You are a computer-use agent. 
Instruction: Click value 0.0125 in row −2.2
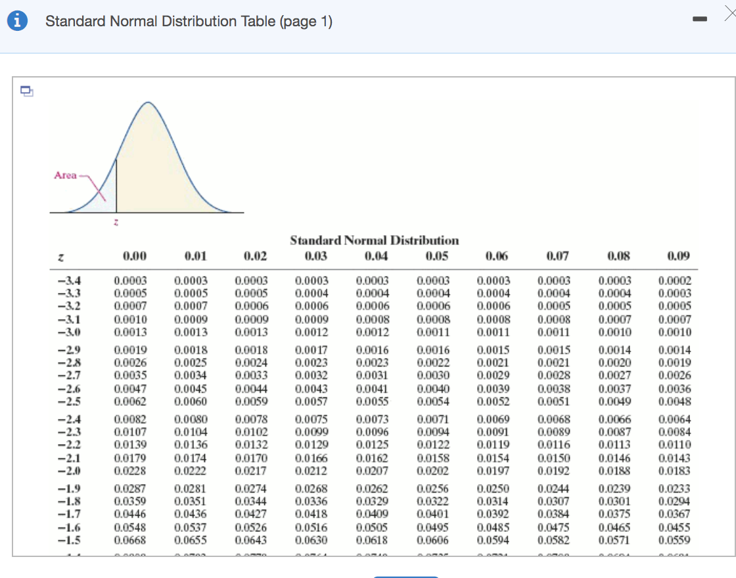click(372, 444)
